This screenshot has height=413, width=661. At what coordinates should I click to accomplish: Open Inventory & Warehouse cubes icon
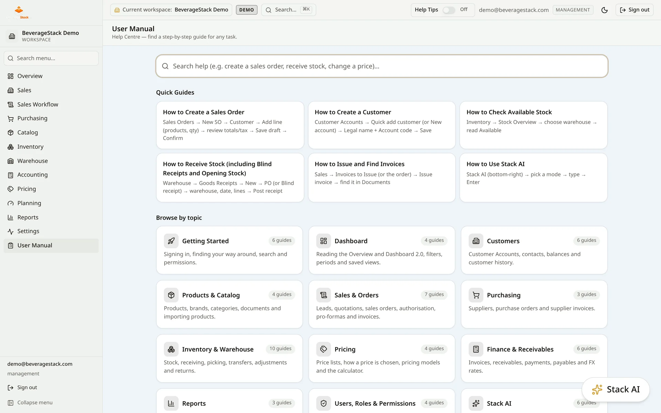[171, 349]
